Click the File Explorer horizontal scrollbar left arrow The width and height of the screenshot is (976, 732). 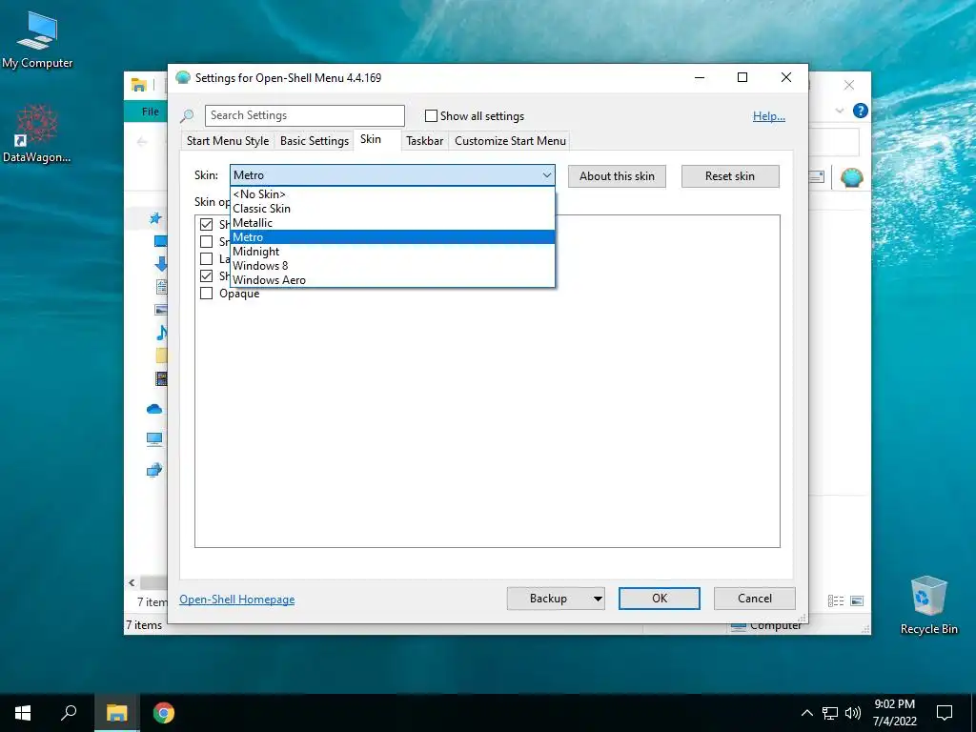(x=132, y=582)
